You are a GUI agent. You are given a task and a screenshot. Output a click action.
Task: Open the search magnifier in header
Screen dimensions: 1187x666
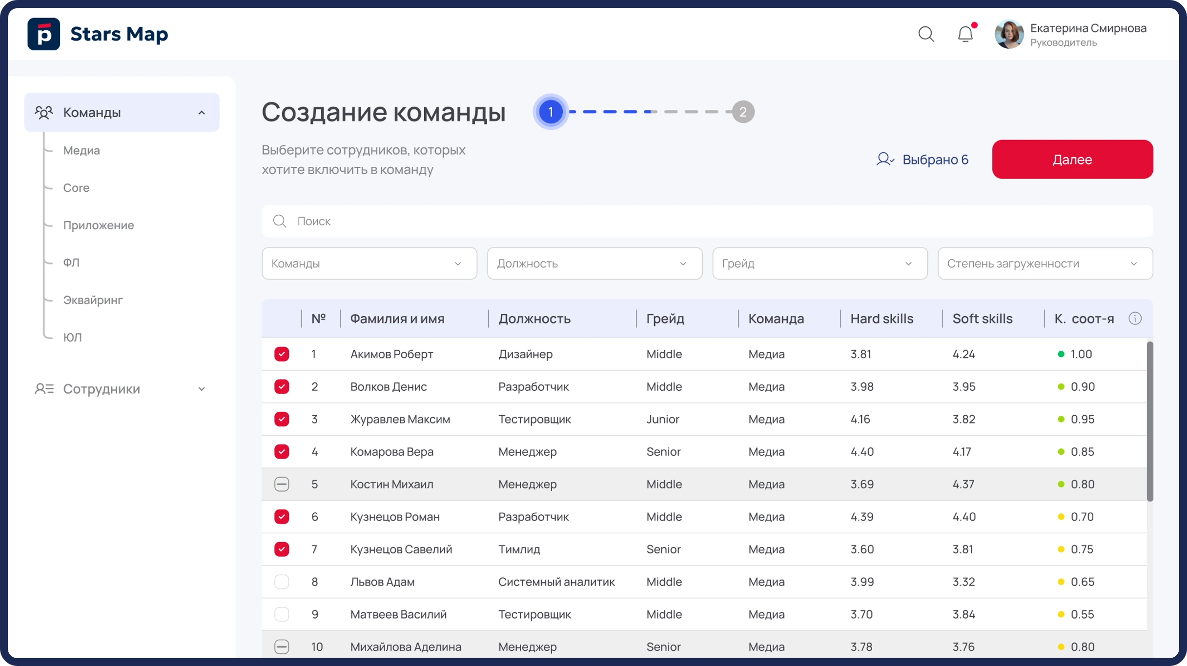(x=926, y=34)
